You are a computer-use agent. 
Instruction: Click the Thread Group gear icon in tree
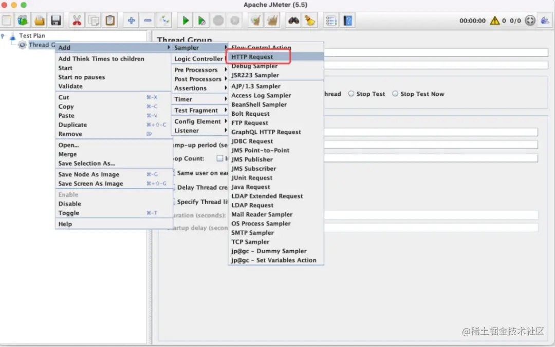[23, 45]
